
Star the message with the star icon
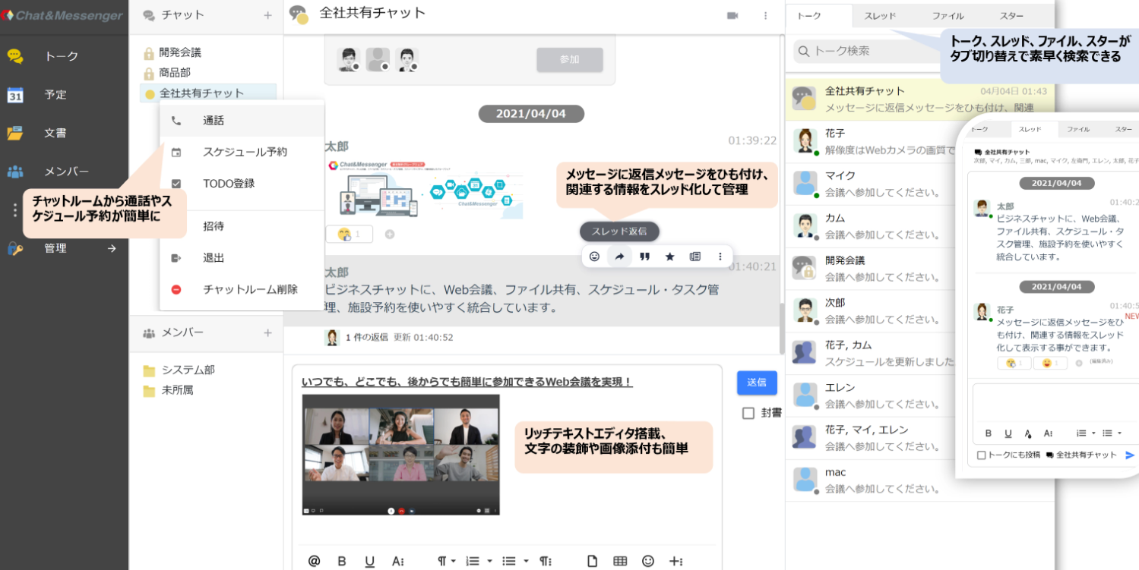coord(669,257)
